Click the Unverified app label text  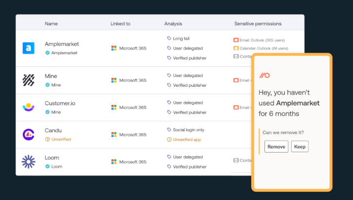coord(187,140)
